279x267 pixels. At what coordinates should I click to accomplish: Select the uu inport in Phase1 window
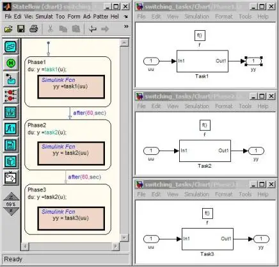pyautogui.click(x=151, y=61)
